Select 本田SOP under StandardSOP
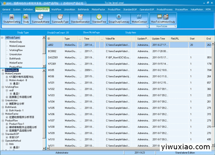Screen dimensions: 215x155 pos(14,137)
